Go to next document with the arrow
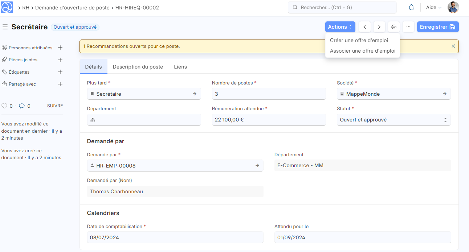The width and height of the screenshot is (469, 252). pyautogui.click(x=379, y=26)
